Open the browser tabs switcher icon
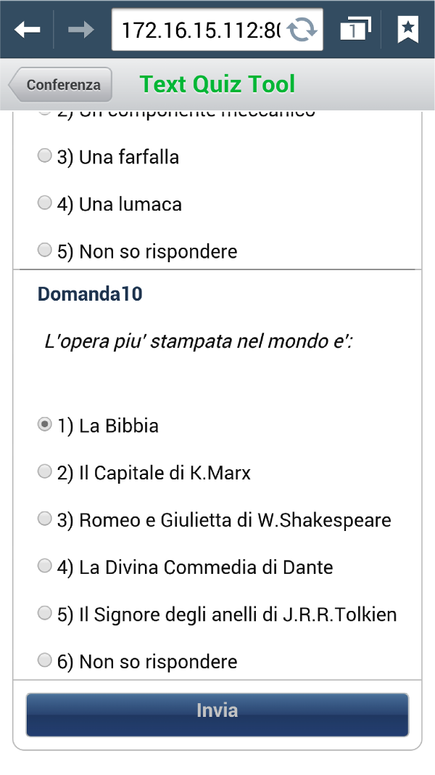This screenshot has width=435, height=775. 355,29
